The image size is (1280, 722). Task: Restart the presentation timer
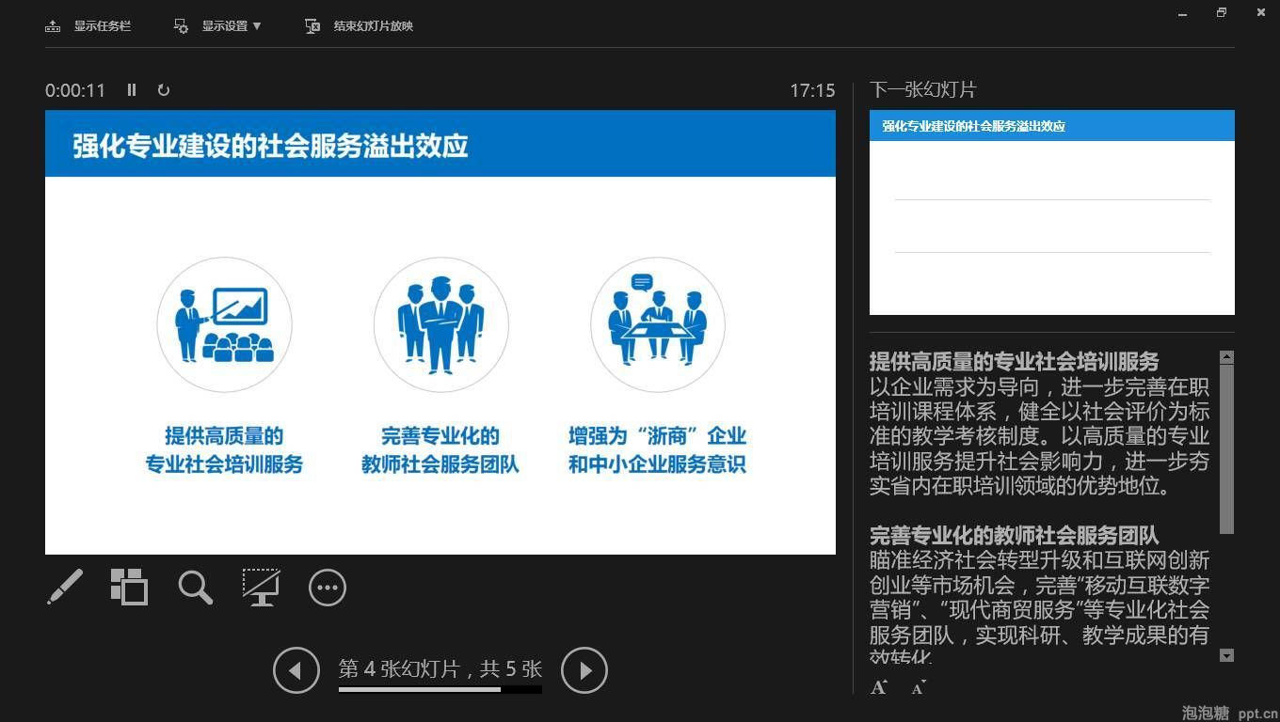164,90
